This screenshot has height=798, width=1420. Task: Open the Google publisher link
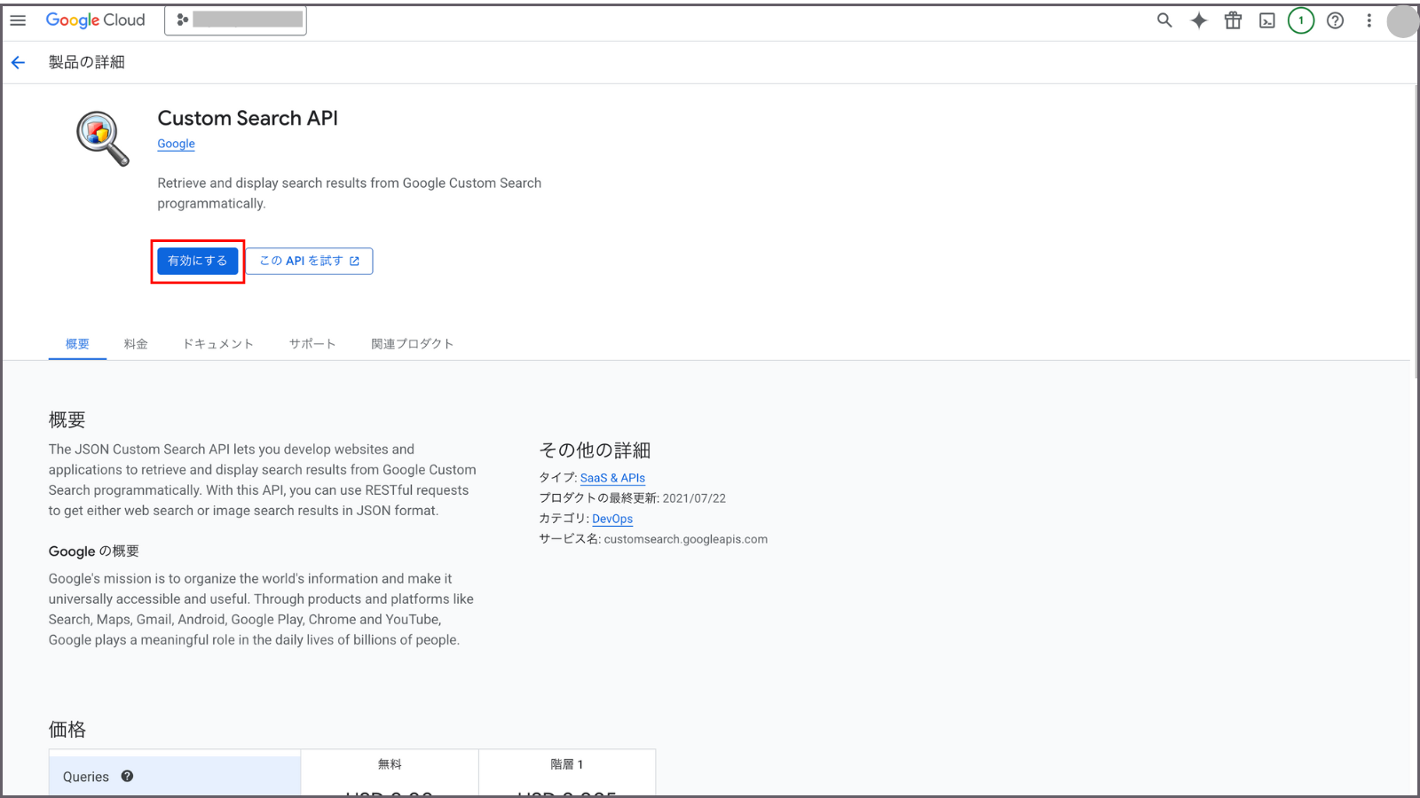pos(176,144)
